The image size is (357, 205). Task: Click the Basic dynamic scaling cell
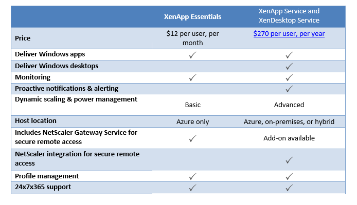[x=192, y=105]
